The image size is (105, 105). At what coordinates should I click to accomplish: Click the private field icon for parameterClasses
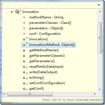[24, 23]
